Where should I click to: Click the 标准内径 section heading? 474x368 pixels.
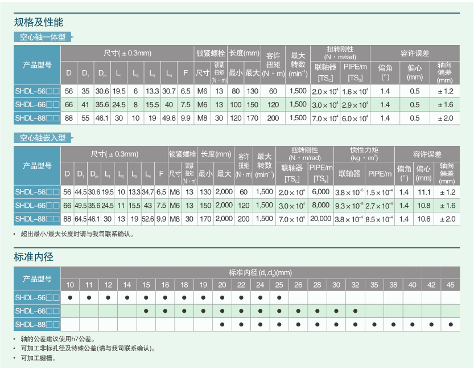point(34,257)
